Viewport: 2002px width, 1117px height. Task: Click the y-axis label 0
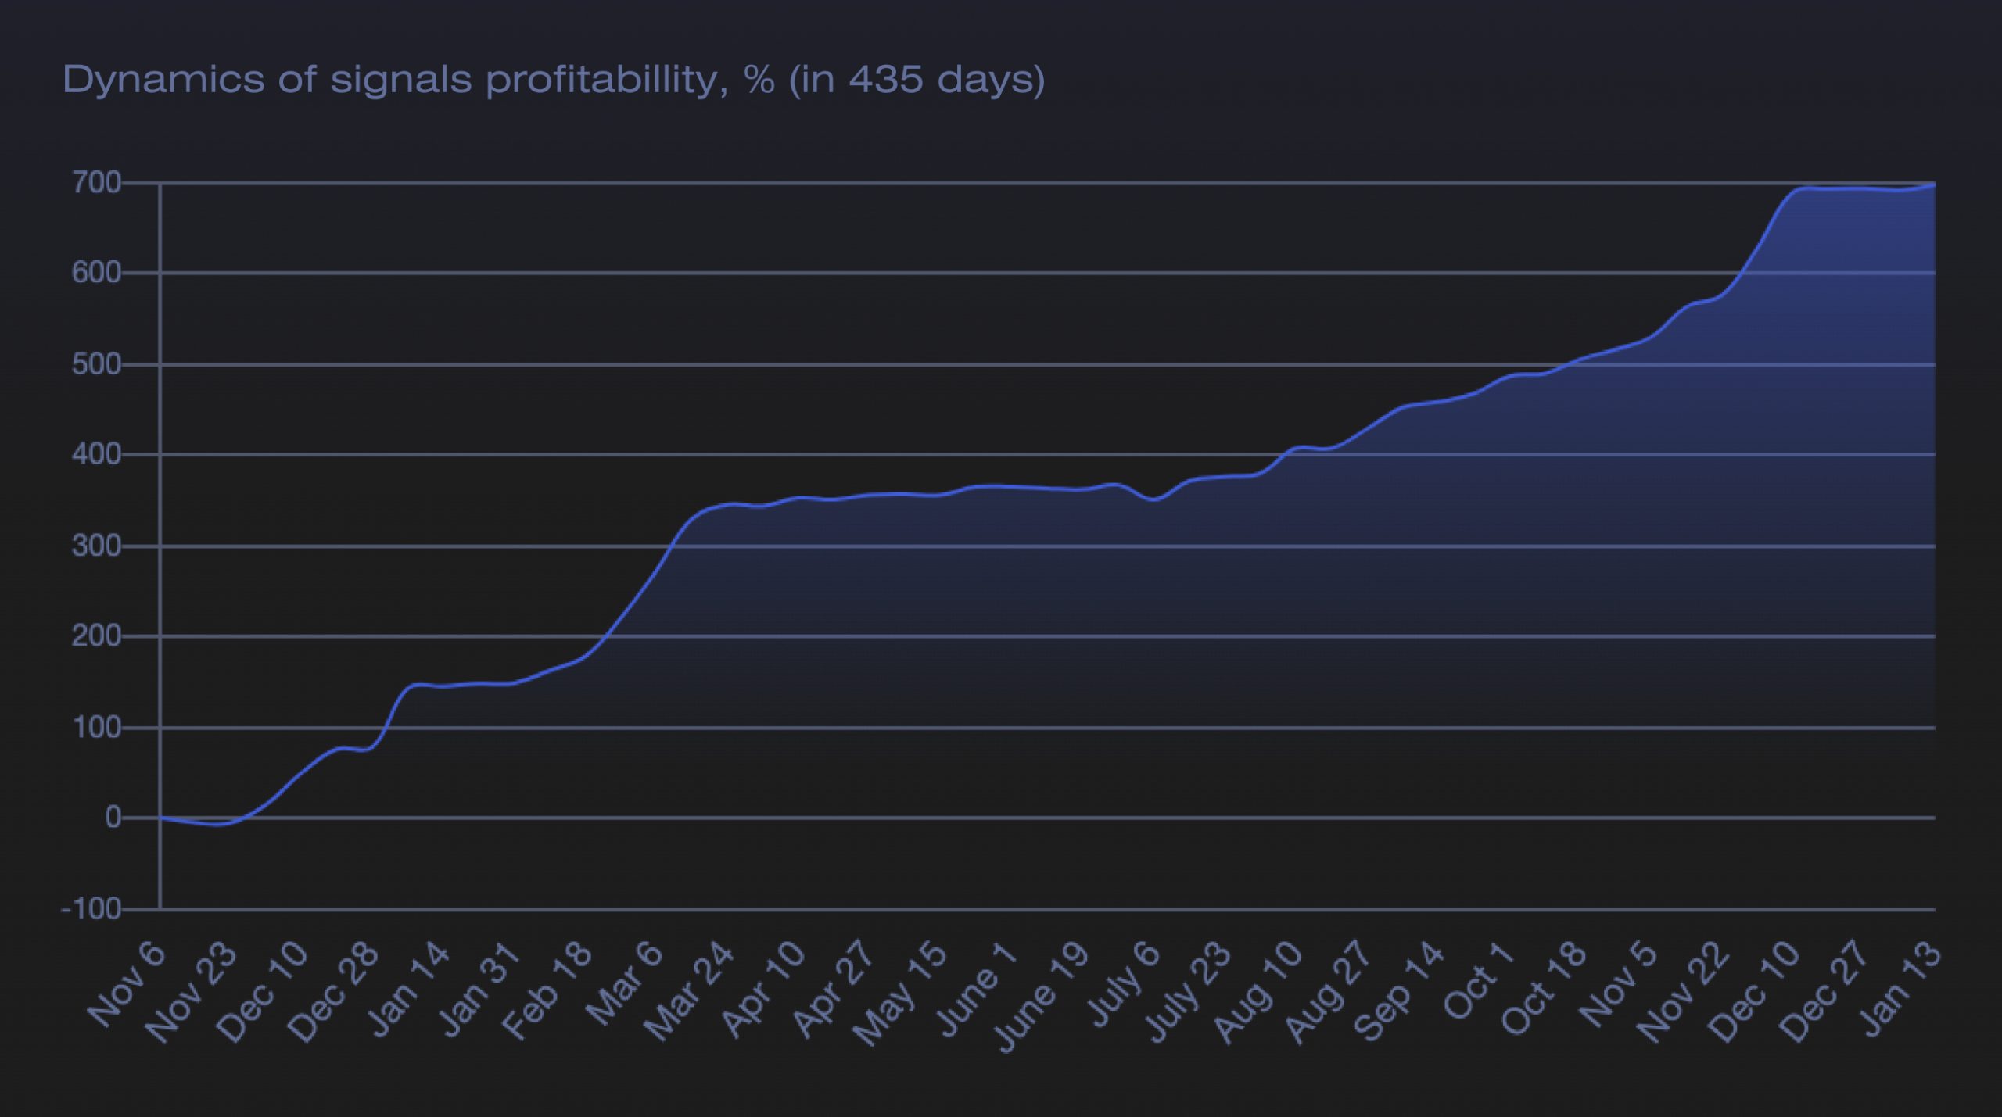(113, 818)
